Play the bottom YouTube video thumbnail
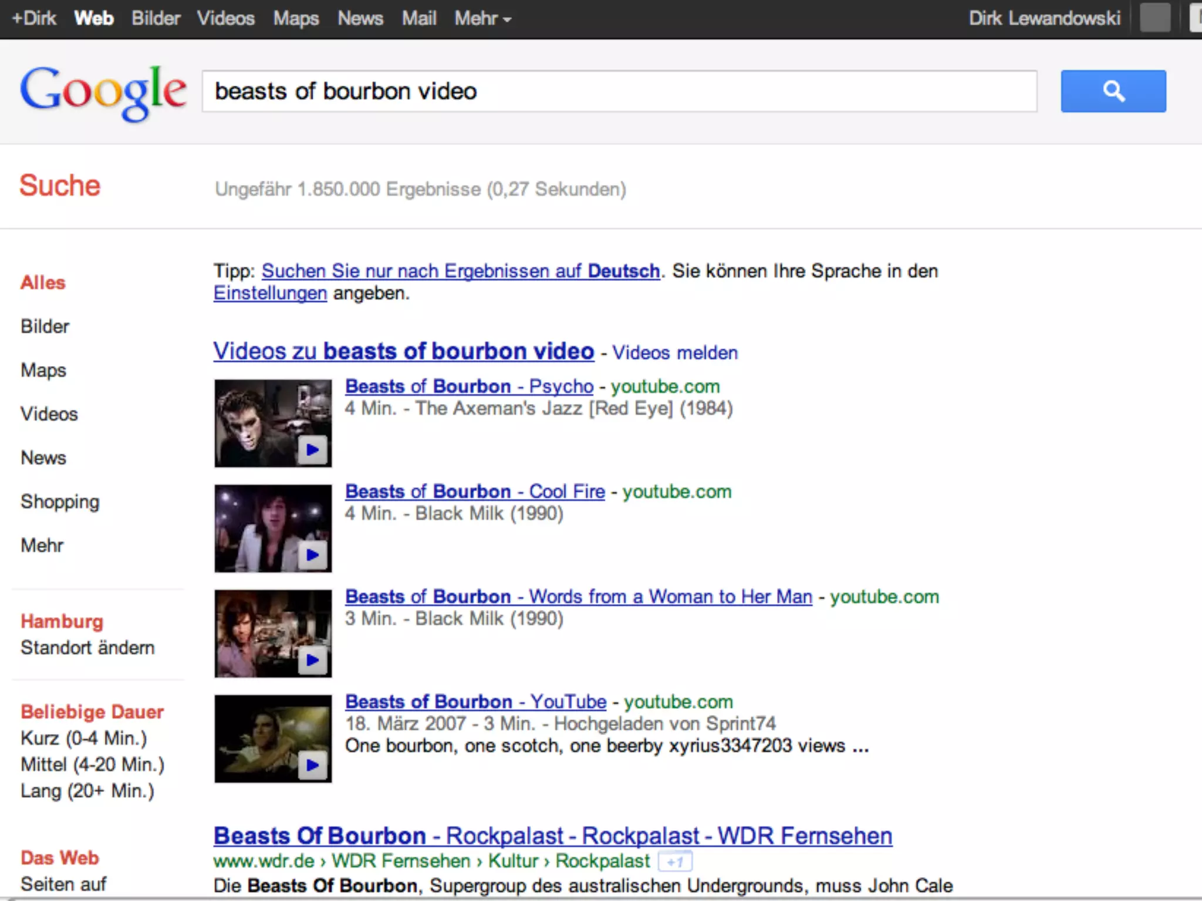1202x901 pixels. (272, 738)
